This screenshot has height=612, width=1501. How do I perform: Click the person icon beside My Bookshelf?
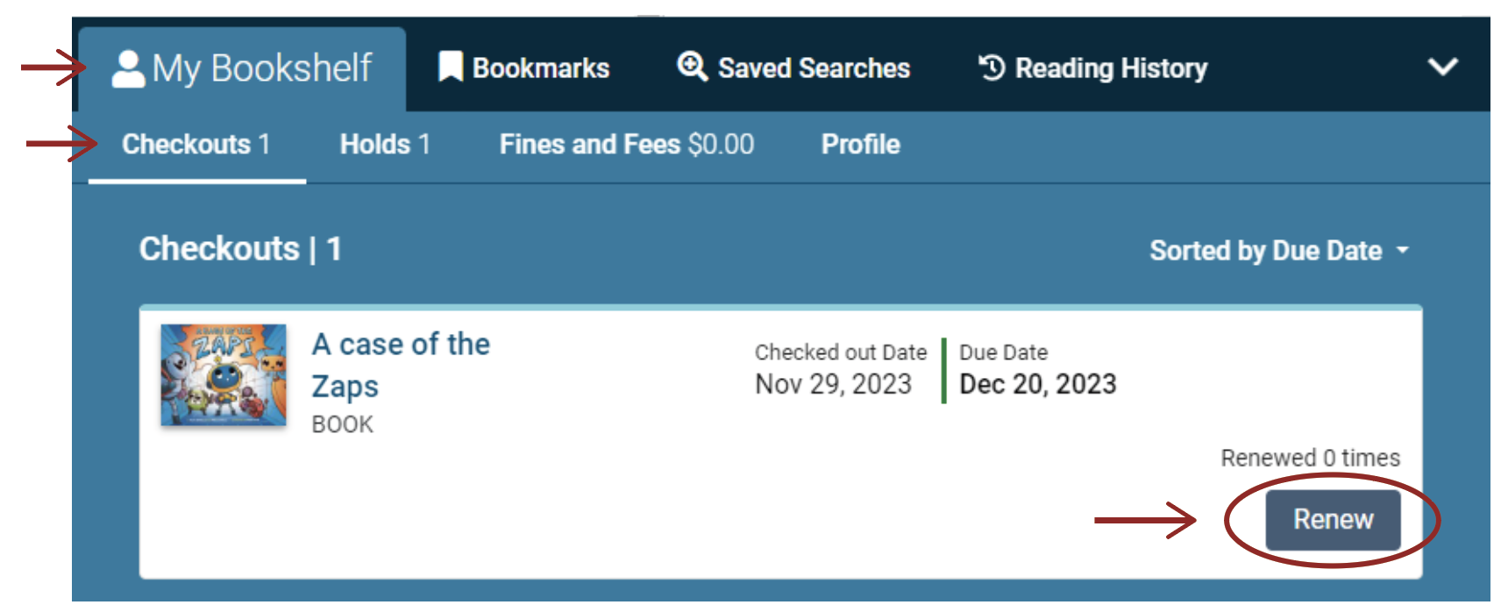point(128,68)
